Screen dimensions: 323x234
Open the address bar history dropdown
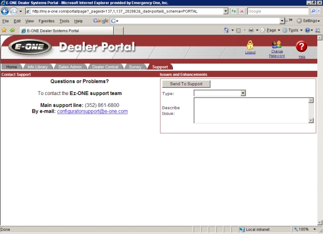click(x=226, y=11)
